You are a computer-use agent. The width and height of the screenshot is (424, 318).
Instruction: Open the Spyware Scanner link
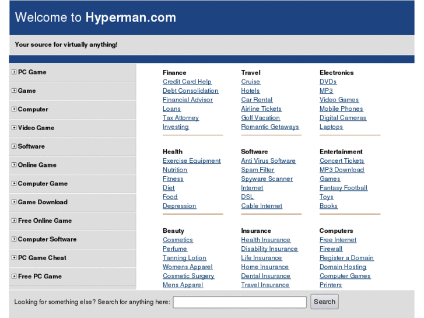coord(267,179)
